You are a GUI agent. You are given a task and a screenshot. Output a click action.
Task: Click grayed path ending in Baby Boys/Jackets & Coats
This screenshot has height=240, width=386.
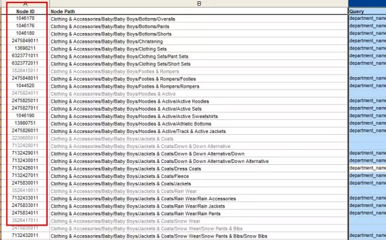(112, 139)
